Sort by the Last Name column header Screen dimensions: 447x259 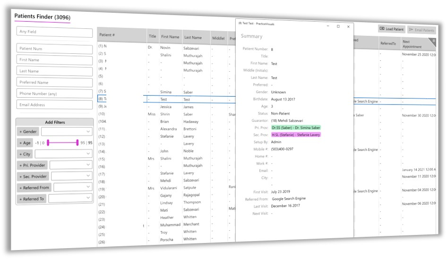193,37
